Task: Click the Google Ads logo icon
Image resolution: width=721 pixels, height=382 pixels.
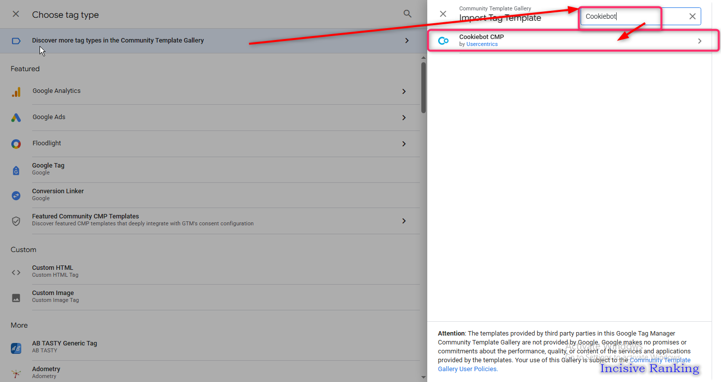Action: click(x=16, y=118)
